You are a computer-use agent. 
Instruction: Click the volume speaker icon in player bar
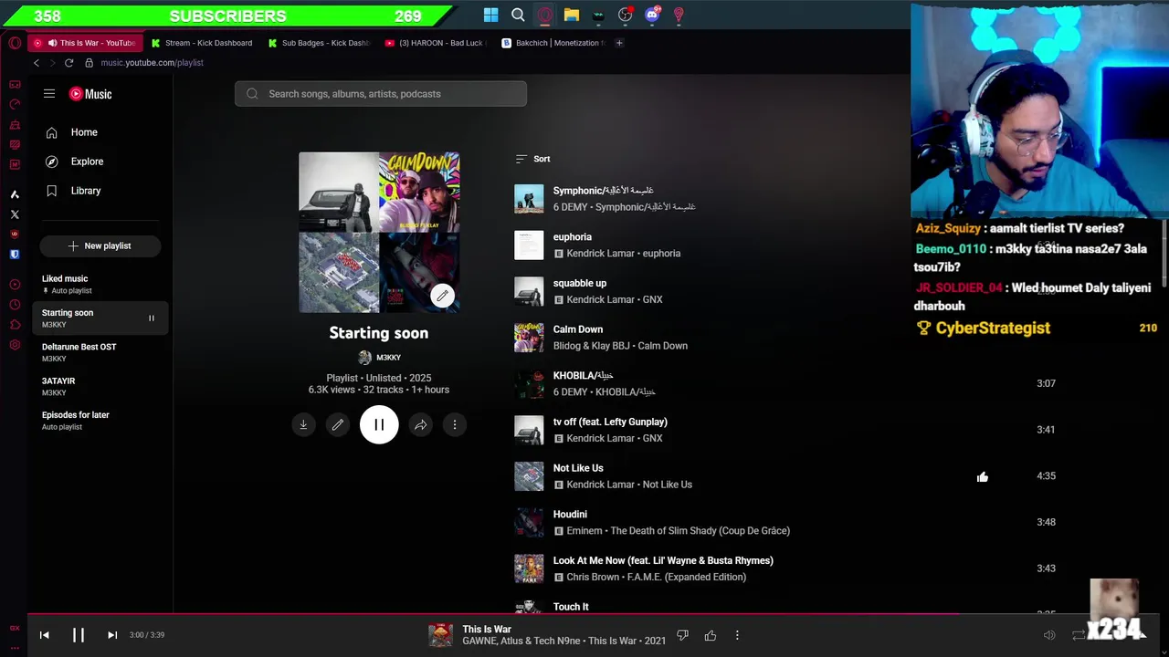click(1049, 635)
